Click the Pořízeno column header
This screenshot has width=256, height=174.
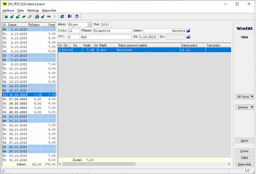pos(34,25)
